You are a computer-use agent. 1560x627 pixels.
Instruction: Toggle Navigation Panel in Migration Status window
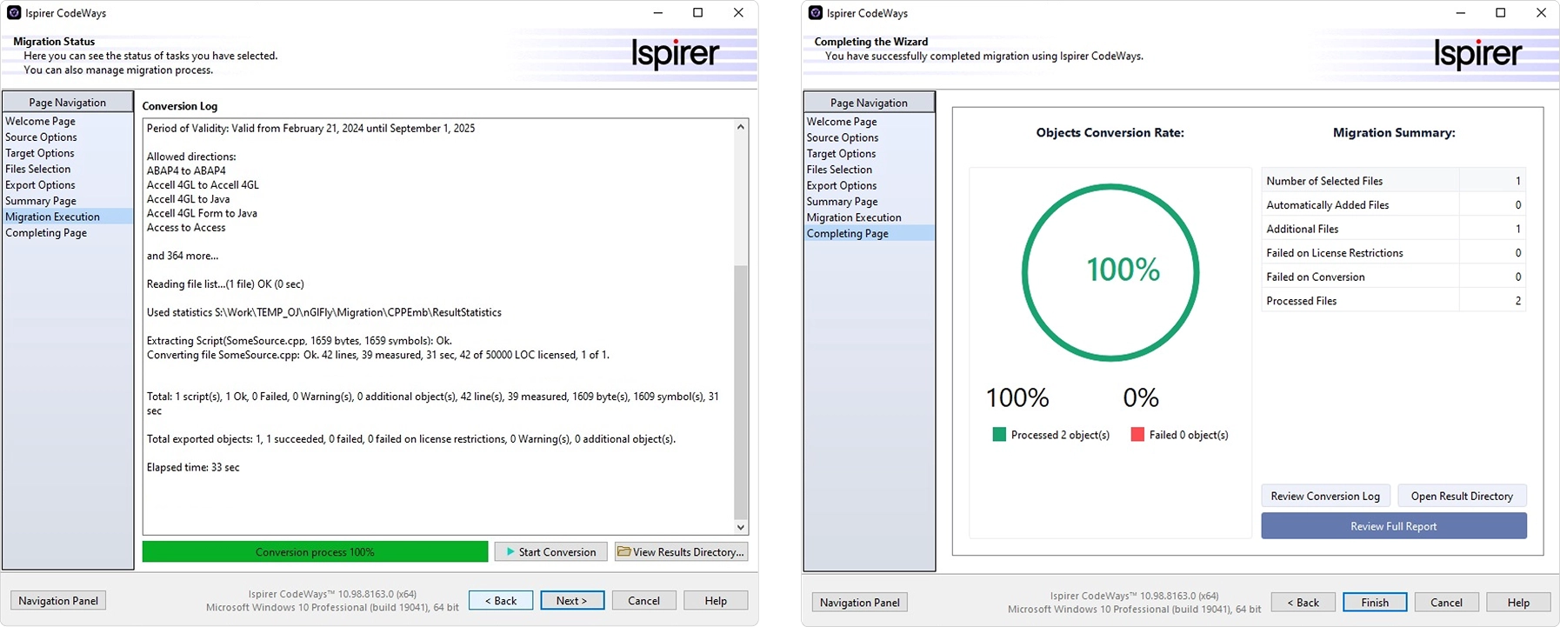pos(58,601)
